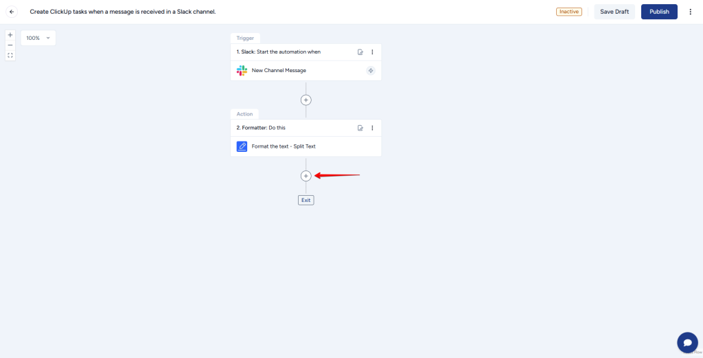Click the fit-to-screen canvas icon

point(10,55)
